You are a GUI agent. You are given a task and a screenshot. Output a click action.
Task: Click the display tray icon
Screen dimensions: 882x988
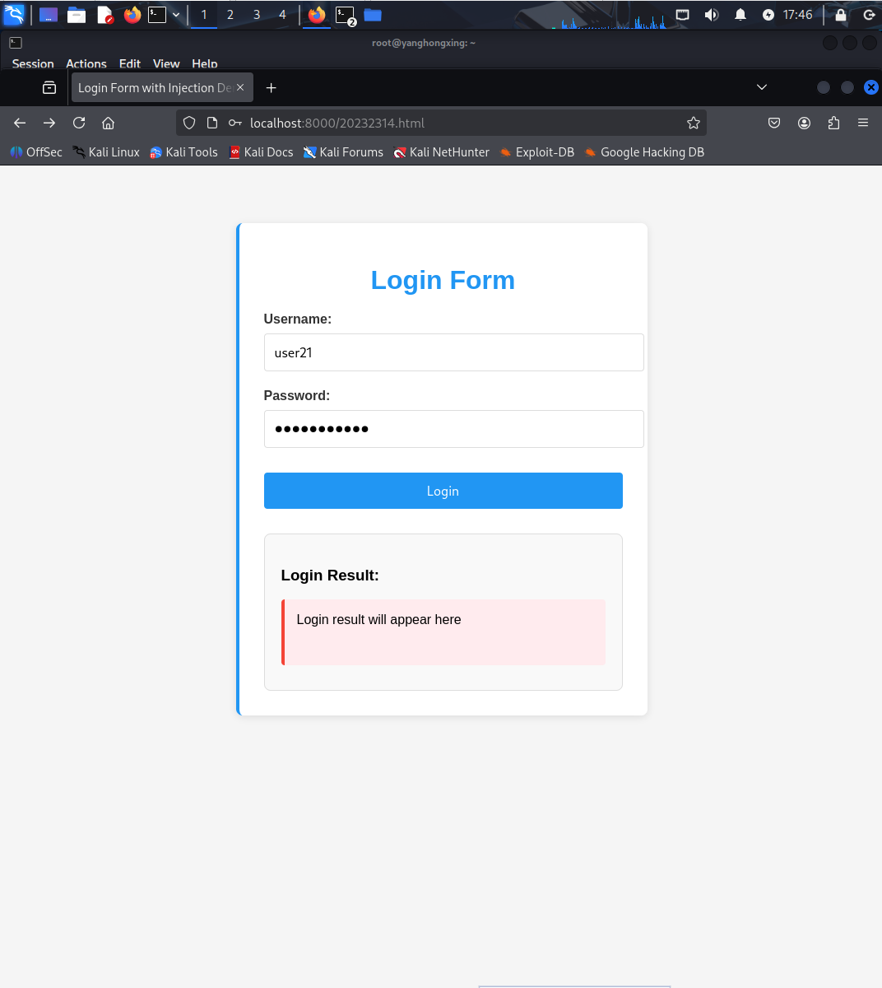[x=682, y=15]
